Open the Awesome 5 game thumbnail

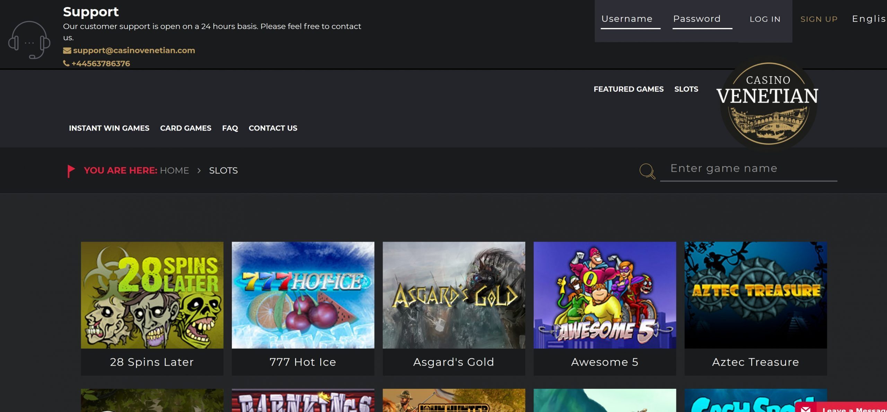pos(605,295)
